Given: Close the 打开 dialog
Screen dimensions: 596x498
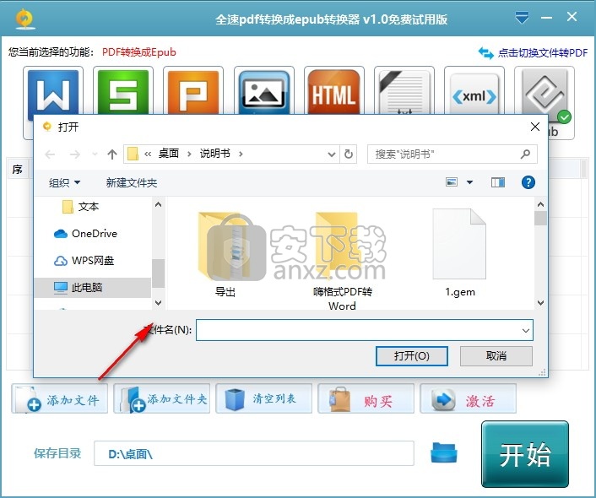Looking at the screenshot, I should point(535,127).
